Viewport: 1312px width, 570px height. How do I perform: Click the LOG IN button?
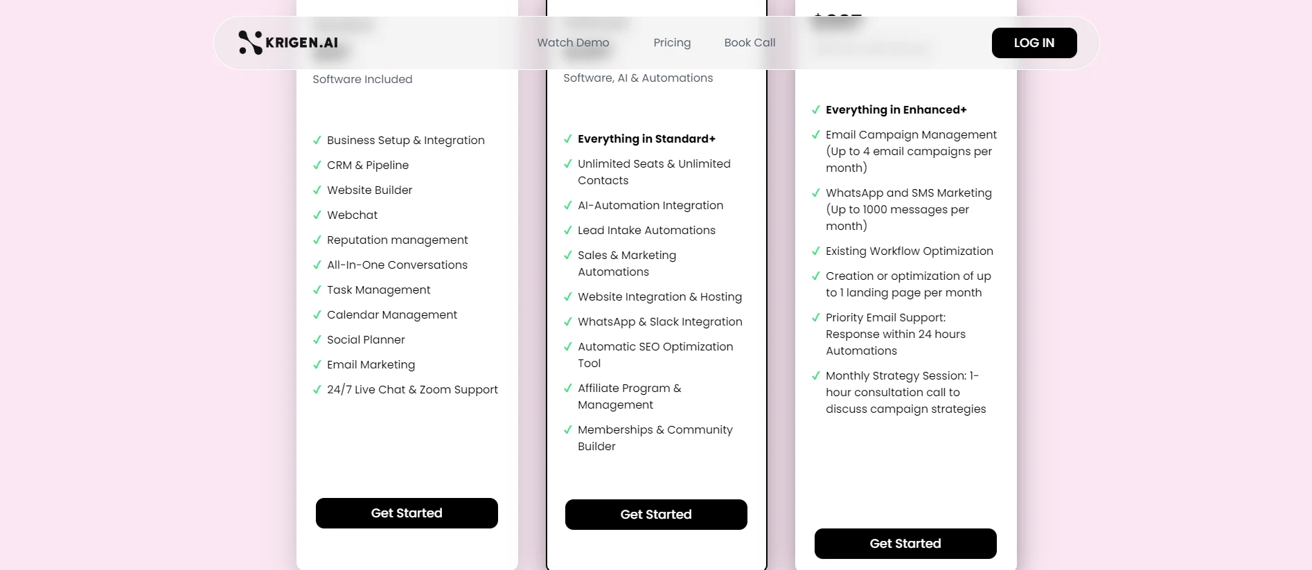[1034, 42]
